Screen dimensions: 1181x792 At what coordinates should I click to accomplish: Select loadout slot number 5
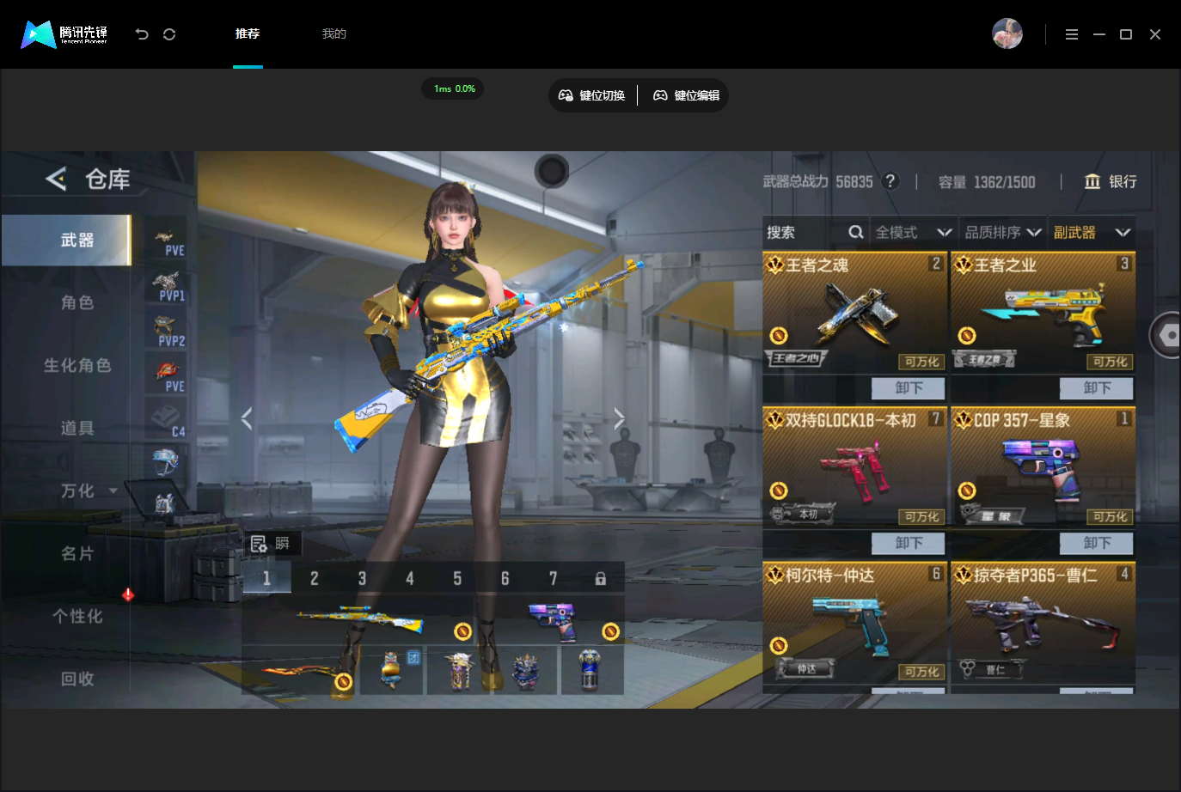457,578
